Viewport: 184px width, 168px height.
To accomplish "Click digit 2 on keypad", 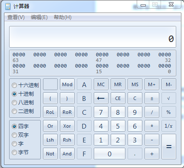I will coord(118,140).
